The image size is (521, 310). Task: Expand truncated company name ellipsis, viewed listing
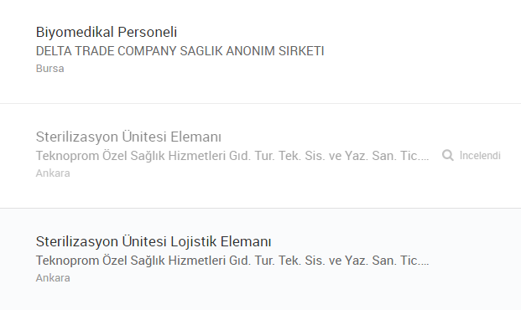425,158
